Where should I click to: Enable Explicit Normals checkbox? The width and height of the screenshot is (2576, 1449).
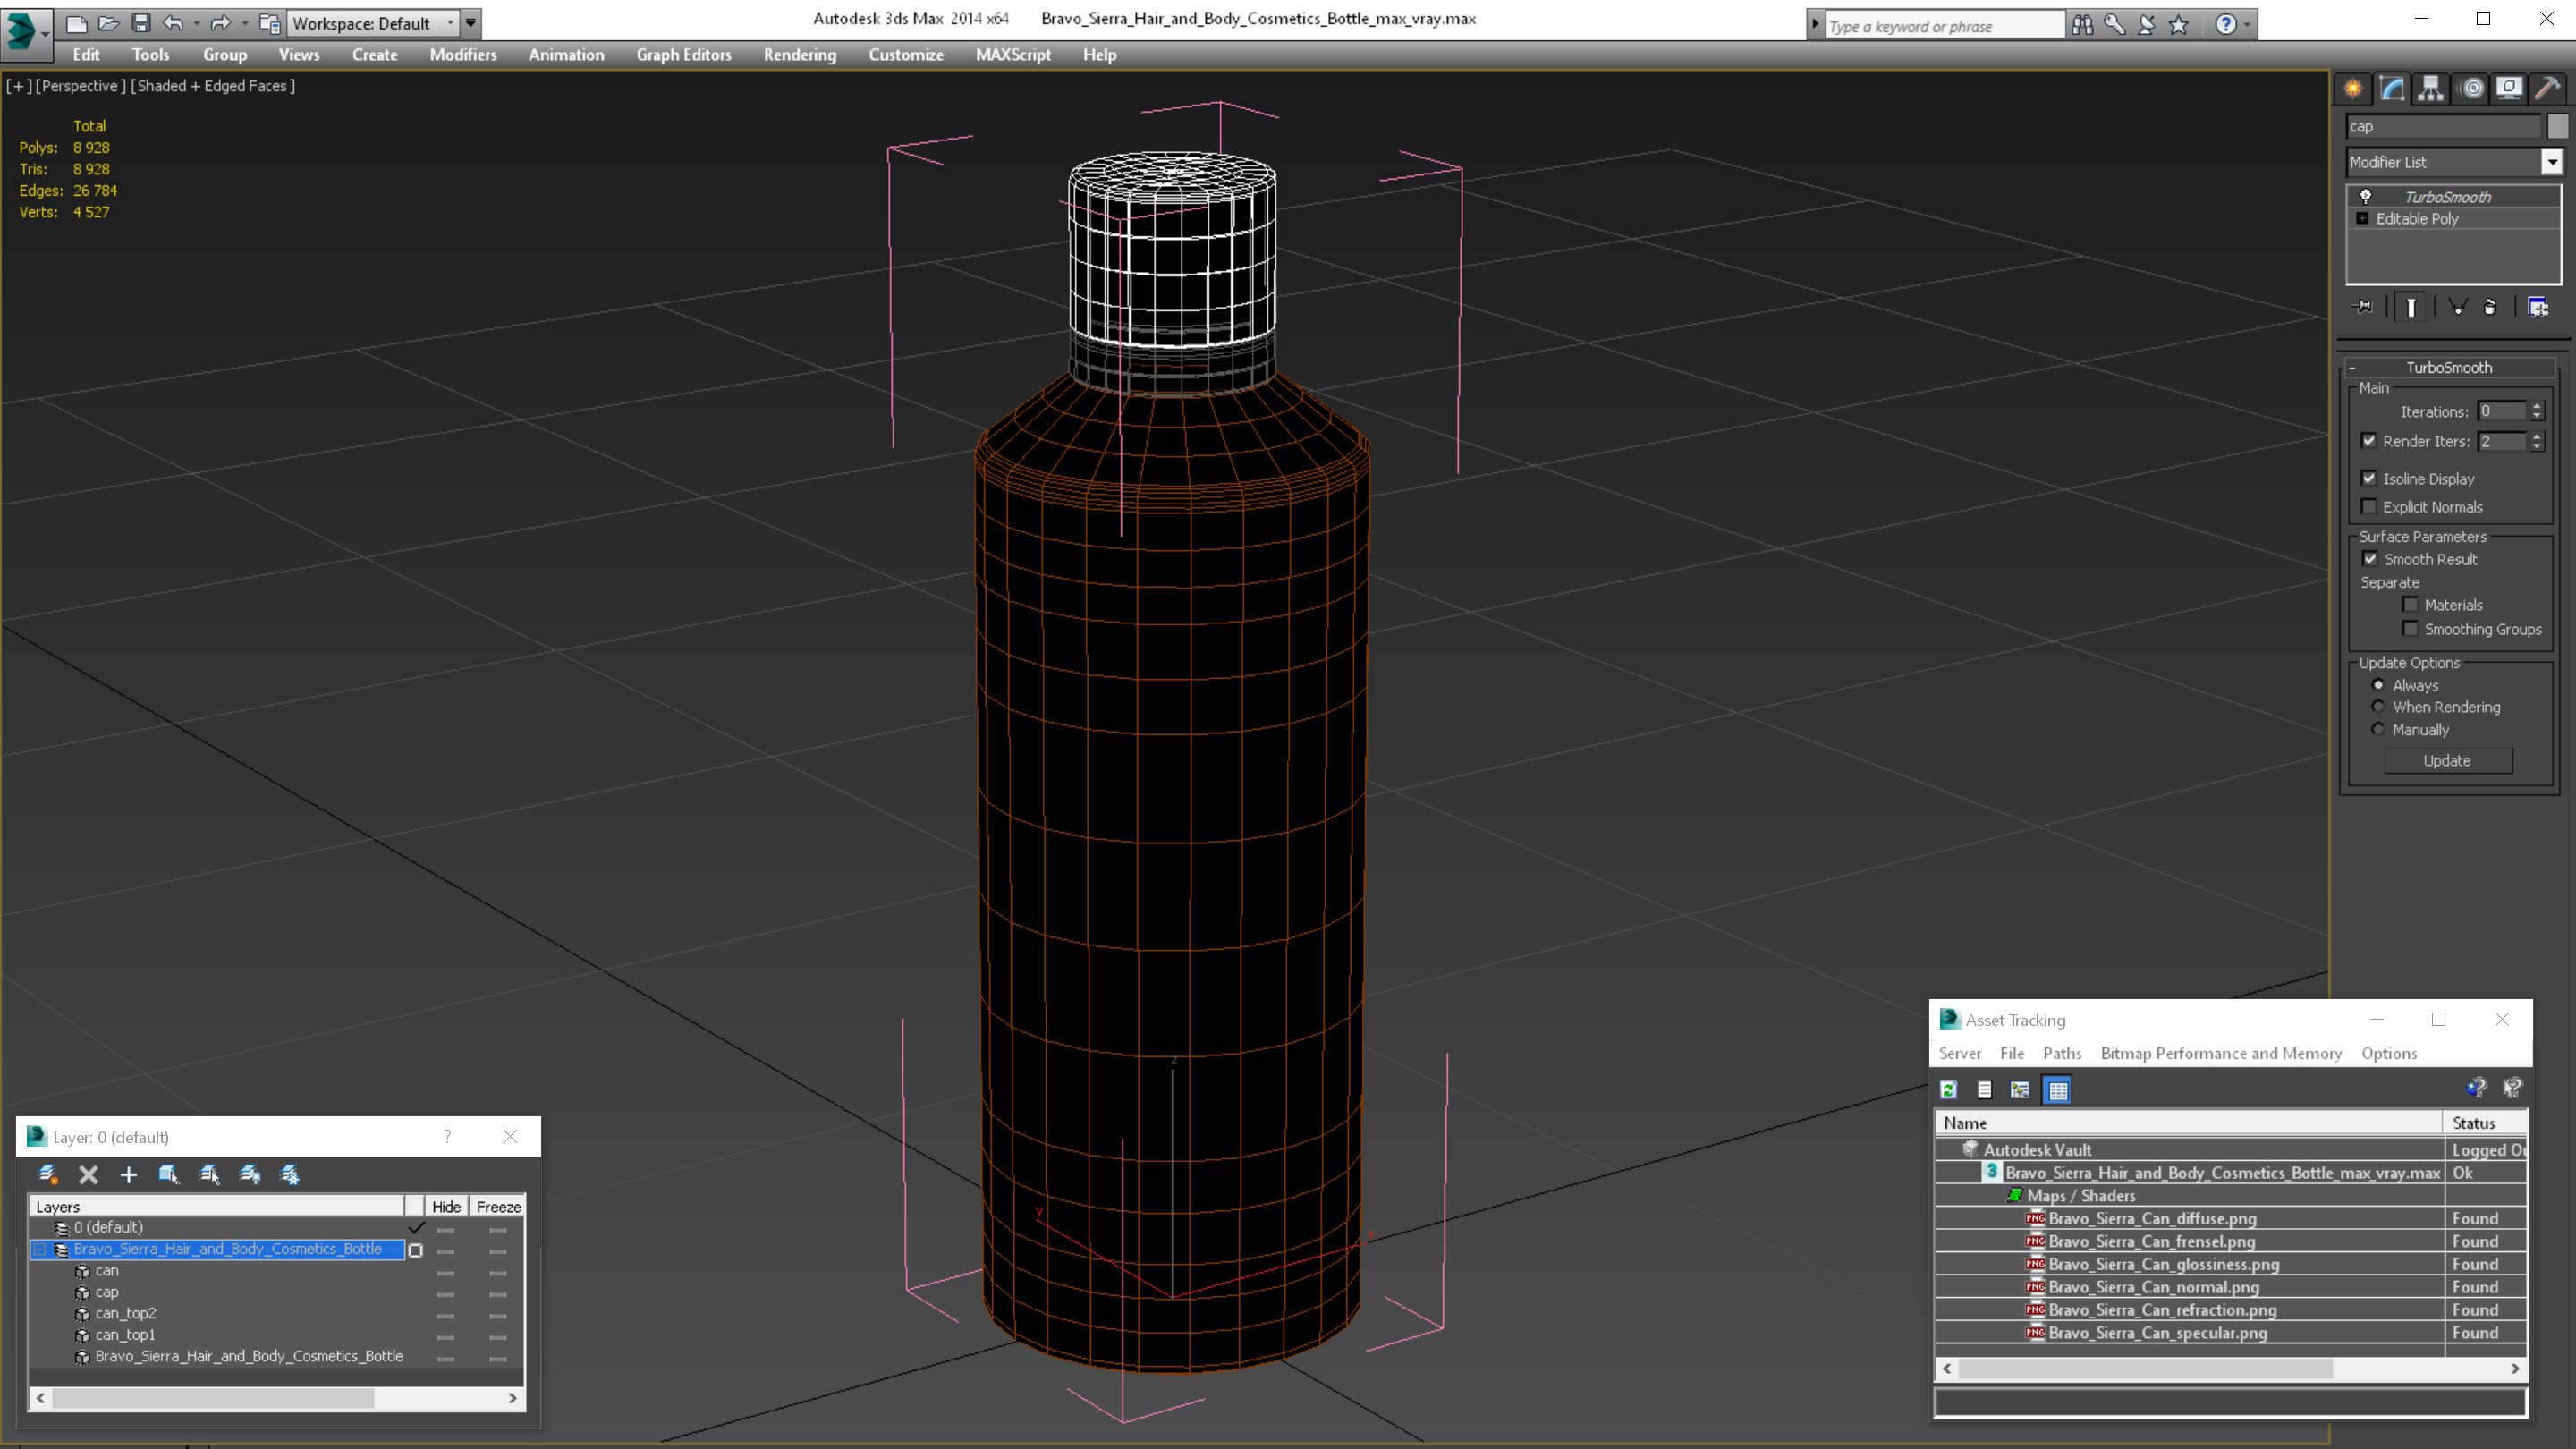(x=2369, y=506)
